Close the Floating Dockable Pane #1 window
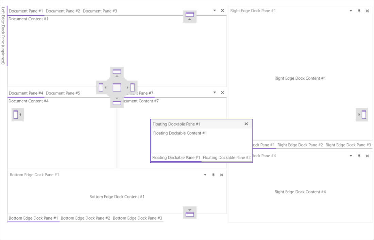Screen dimensions: 374x240 point(247,124)
